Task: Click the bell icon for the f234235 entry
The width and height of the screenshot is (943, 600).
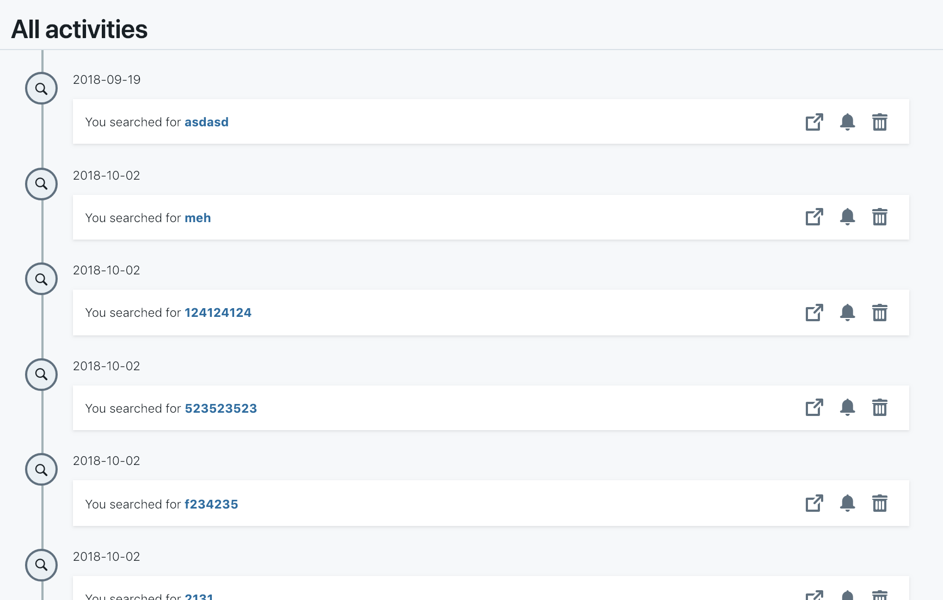Action: 848,504
